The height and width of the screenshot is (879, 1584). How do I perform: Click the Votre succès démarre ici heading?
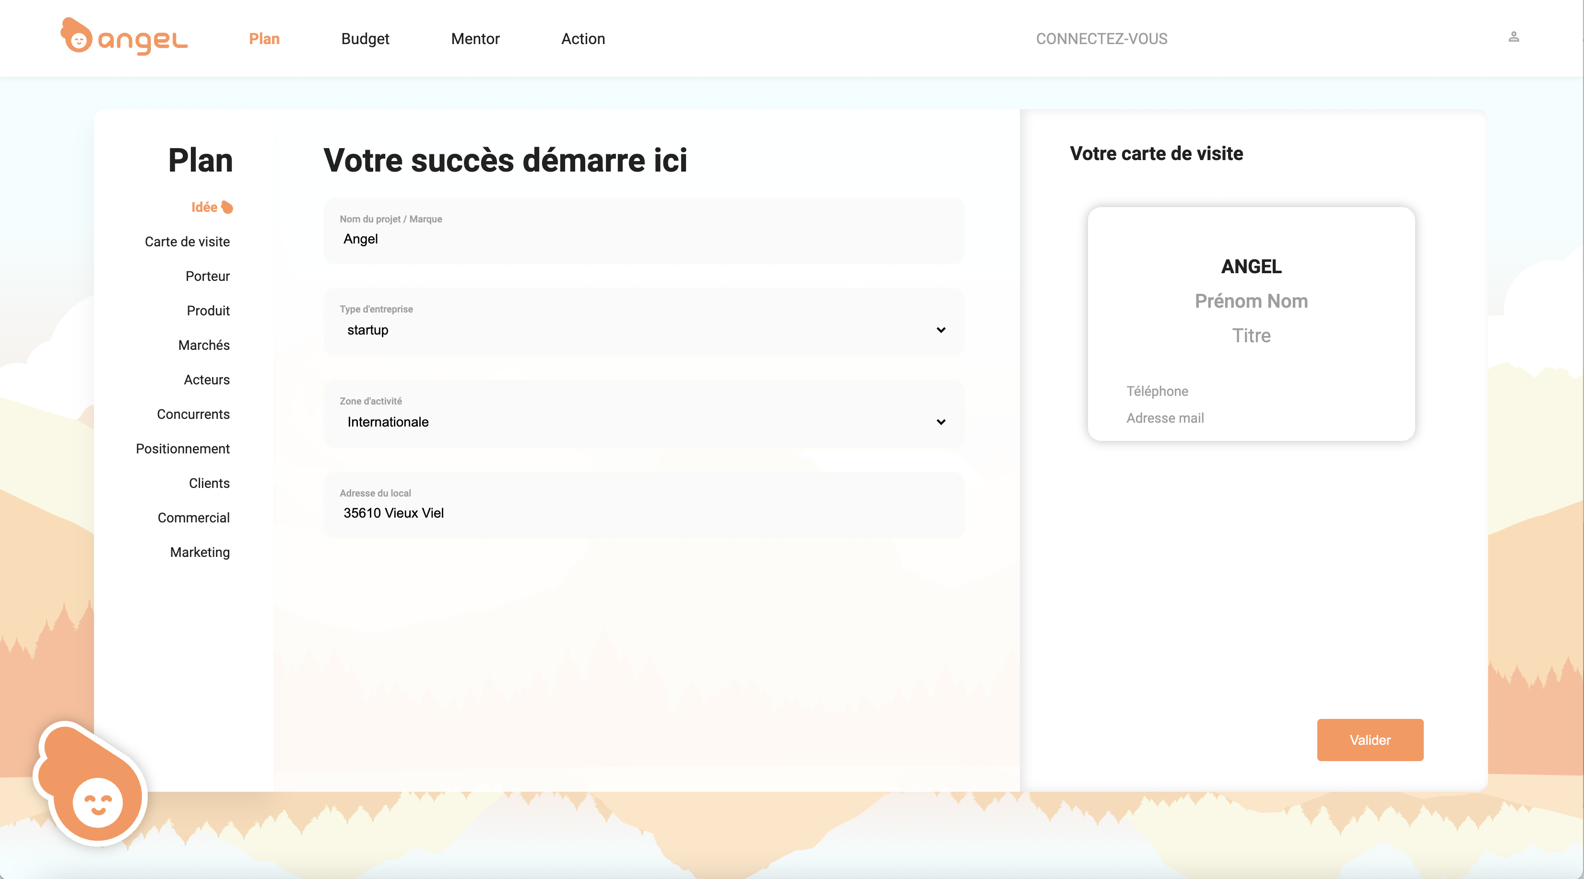point(505,161)
